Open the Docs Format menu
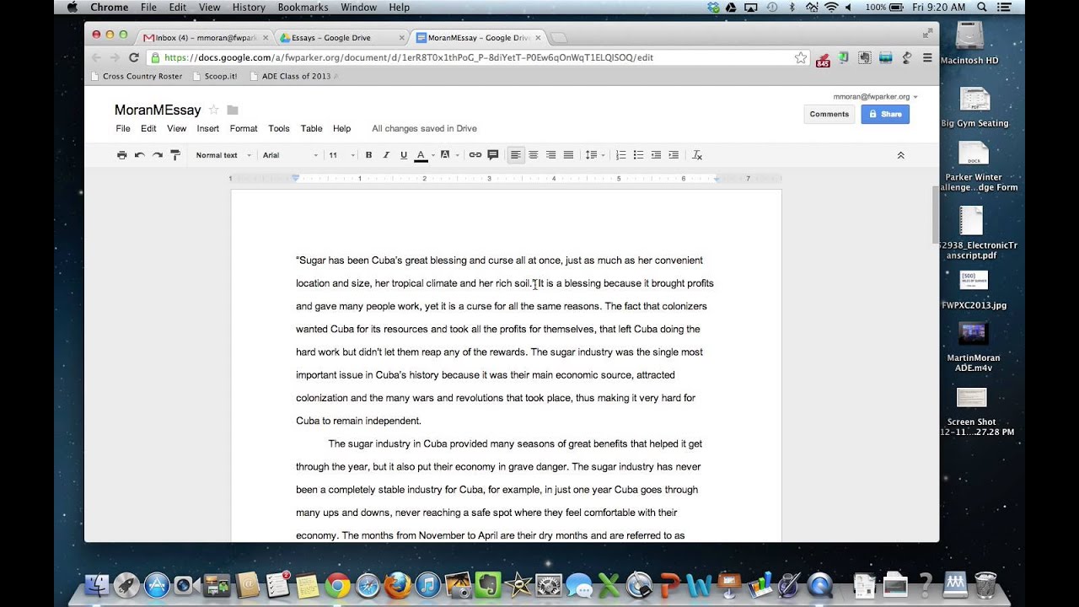The width and height of the screenshot is (1079, 607). [244, 129]
